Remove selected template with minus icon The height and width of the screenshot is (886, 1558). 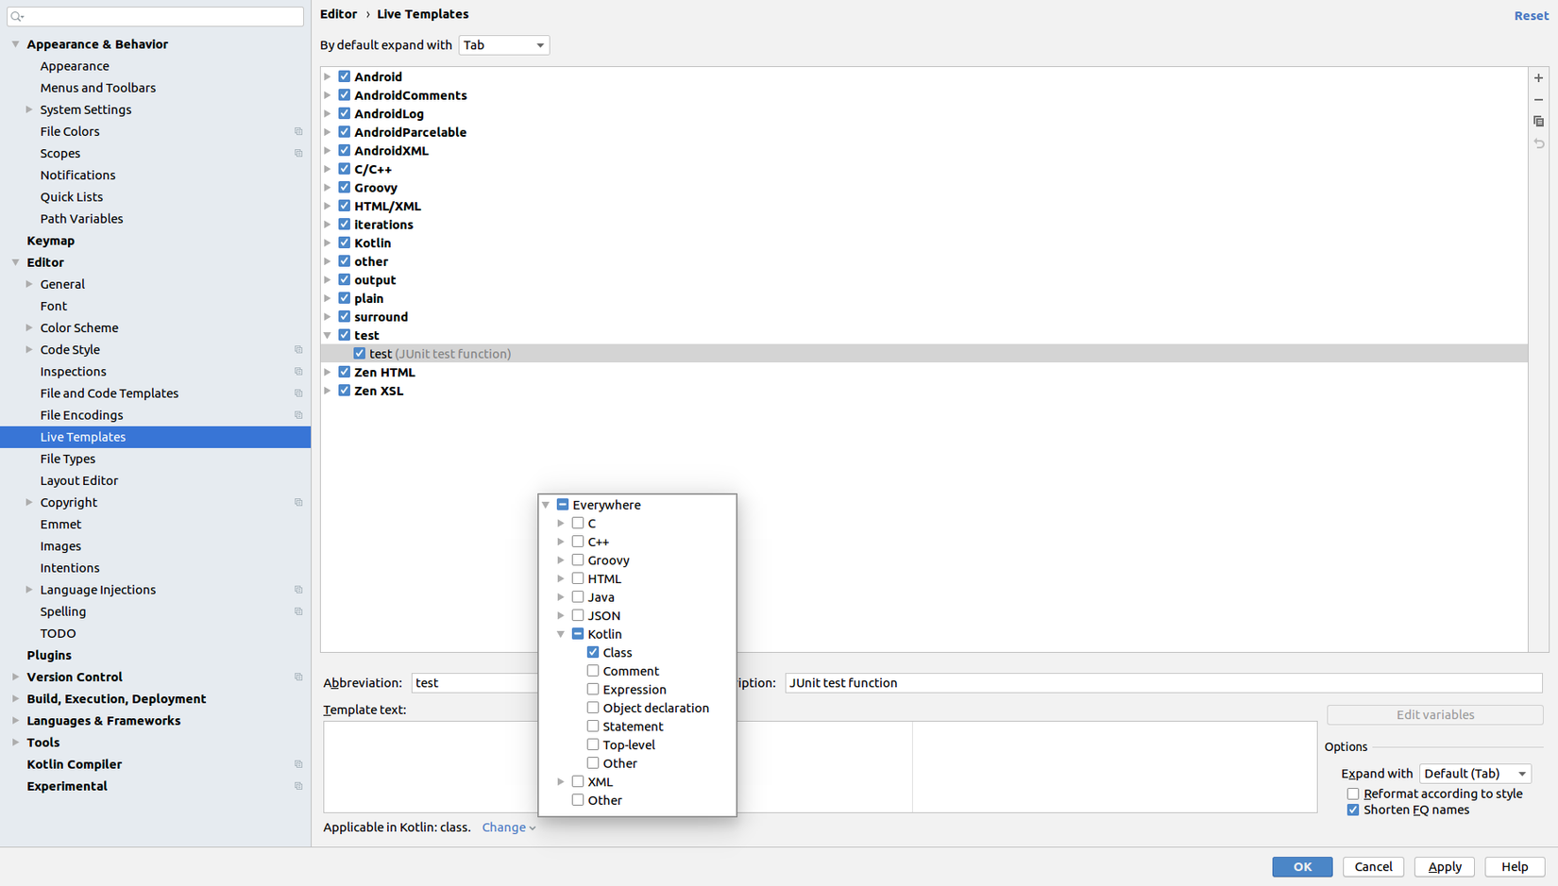point(1538,100)
